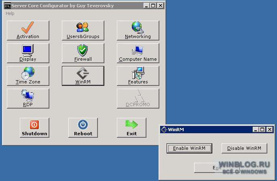The height and width of the screenshot is (181, 277).
Task: Click Exit in the WinRM dialog
Action: [x=217, y=168]
